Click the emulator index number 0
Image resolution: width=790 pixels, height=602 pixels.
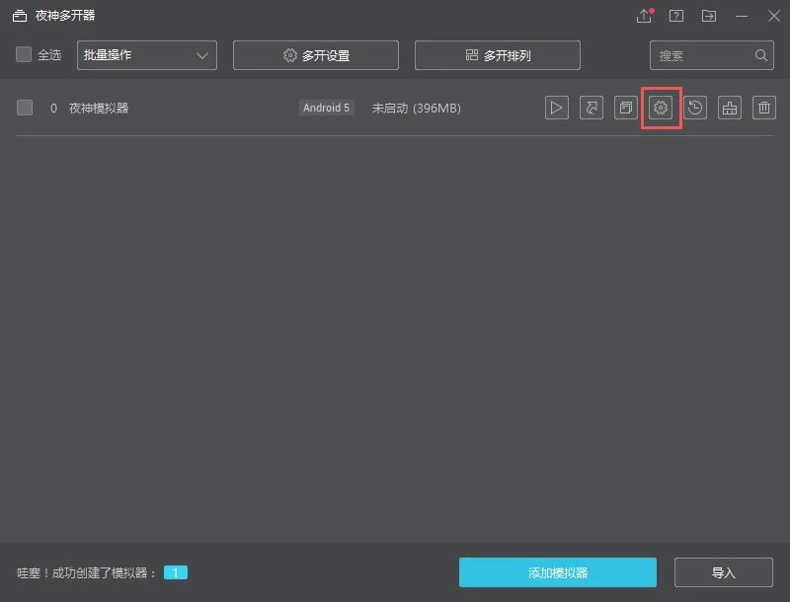coord(53,109)
